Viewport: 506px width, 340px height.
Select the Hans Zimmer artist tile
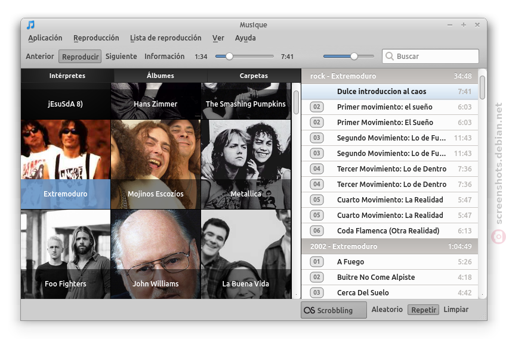point(156,101)
